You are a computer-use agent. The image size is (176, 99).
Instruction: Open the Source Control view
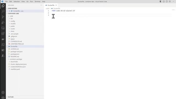(3, 17)
